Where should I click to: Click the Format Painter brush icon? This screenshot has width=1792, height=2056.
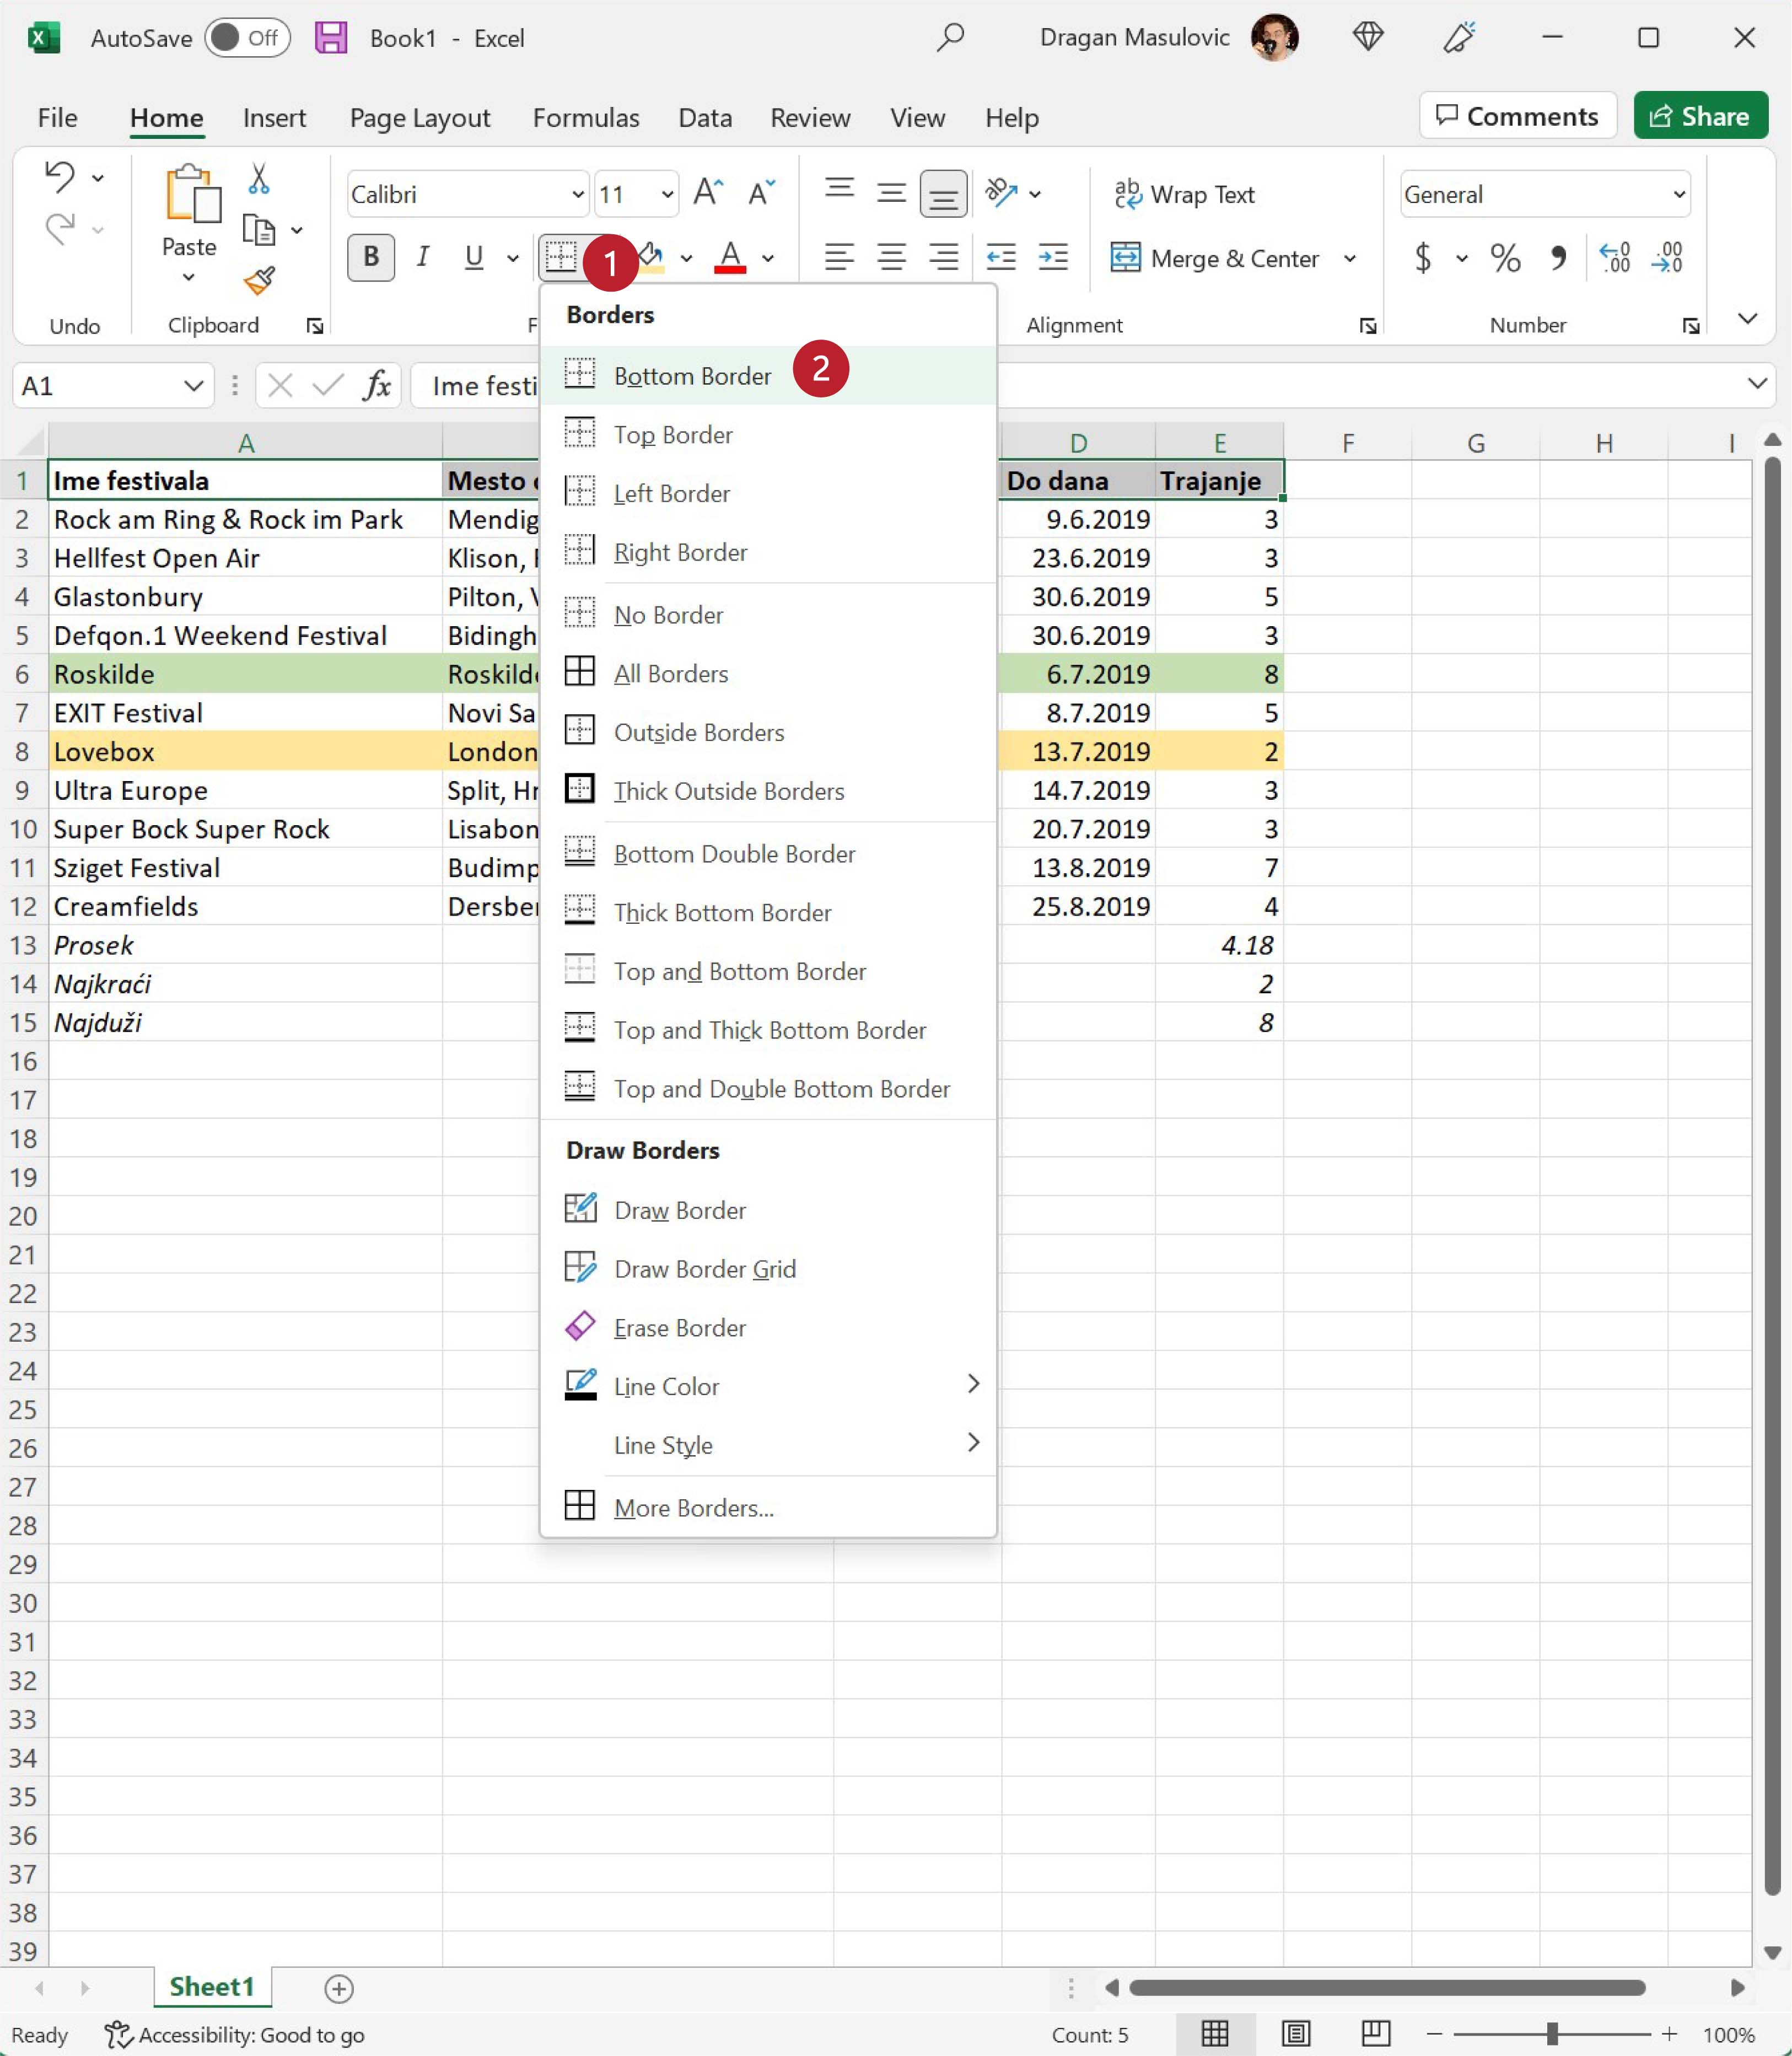click(259, 281)
